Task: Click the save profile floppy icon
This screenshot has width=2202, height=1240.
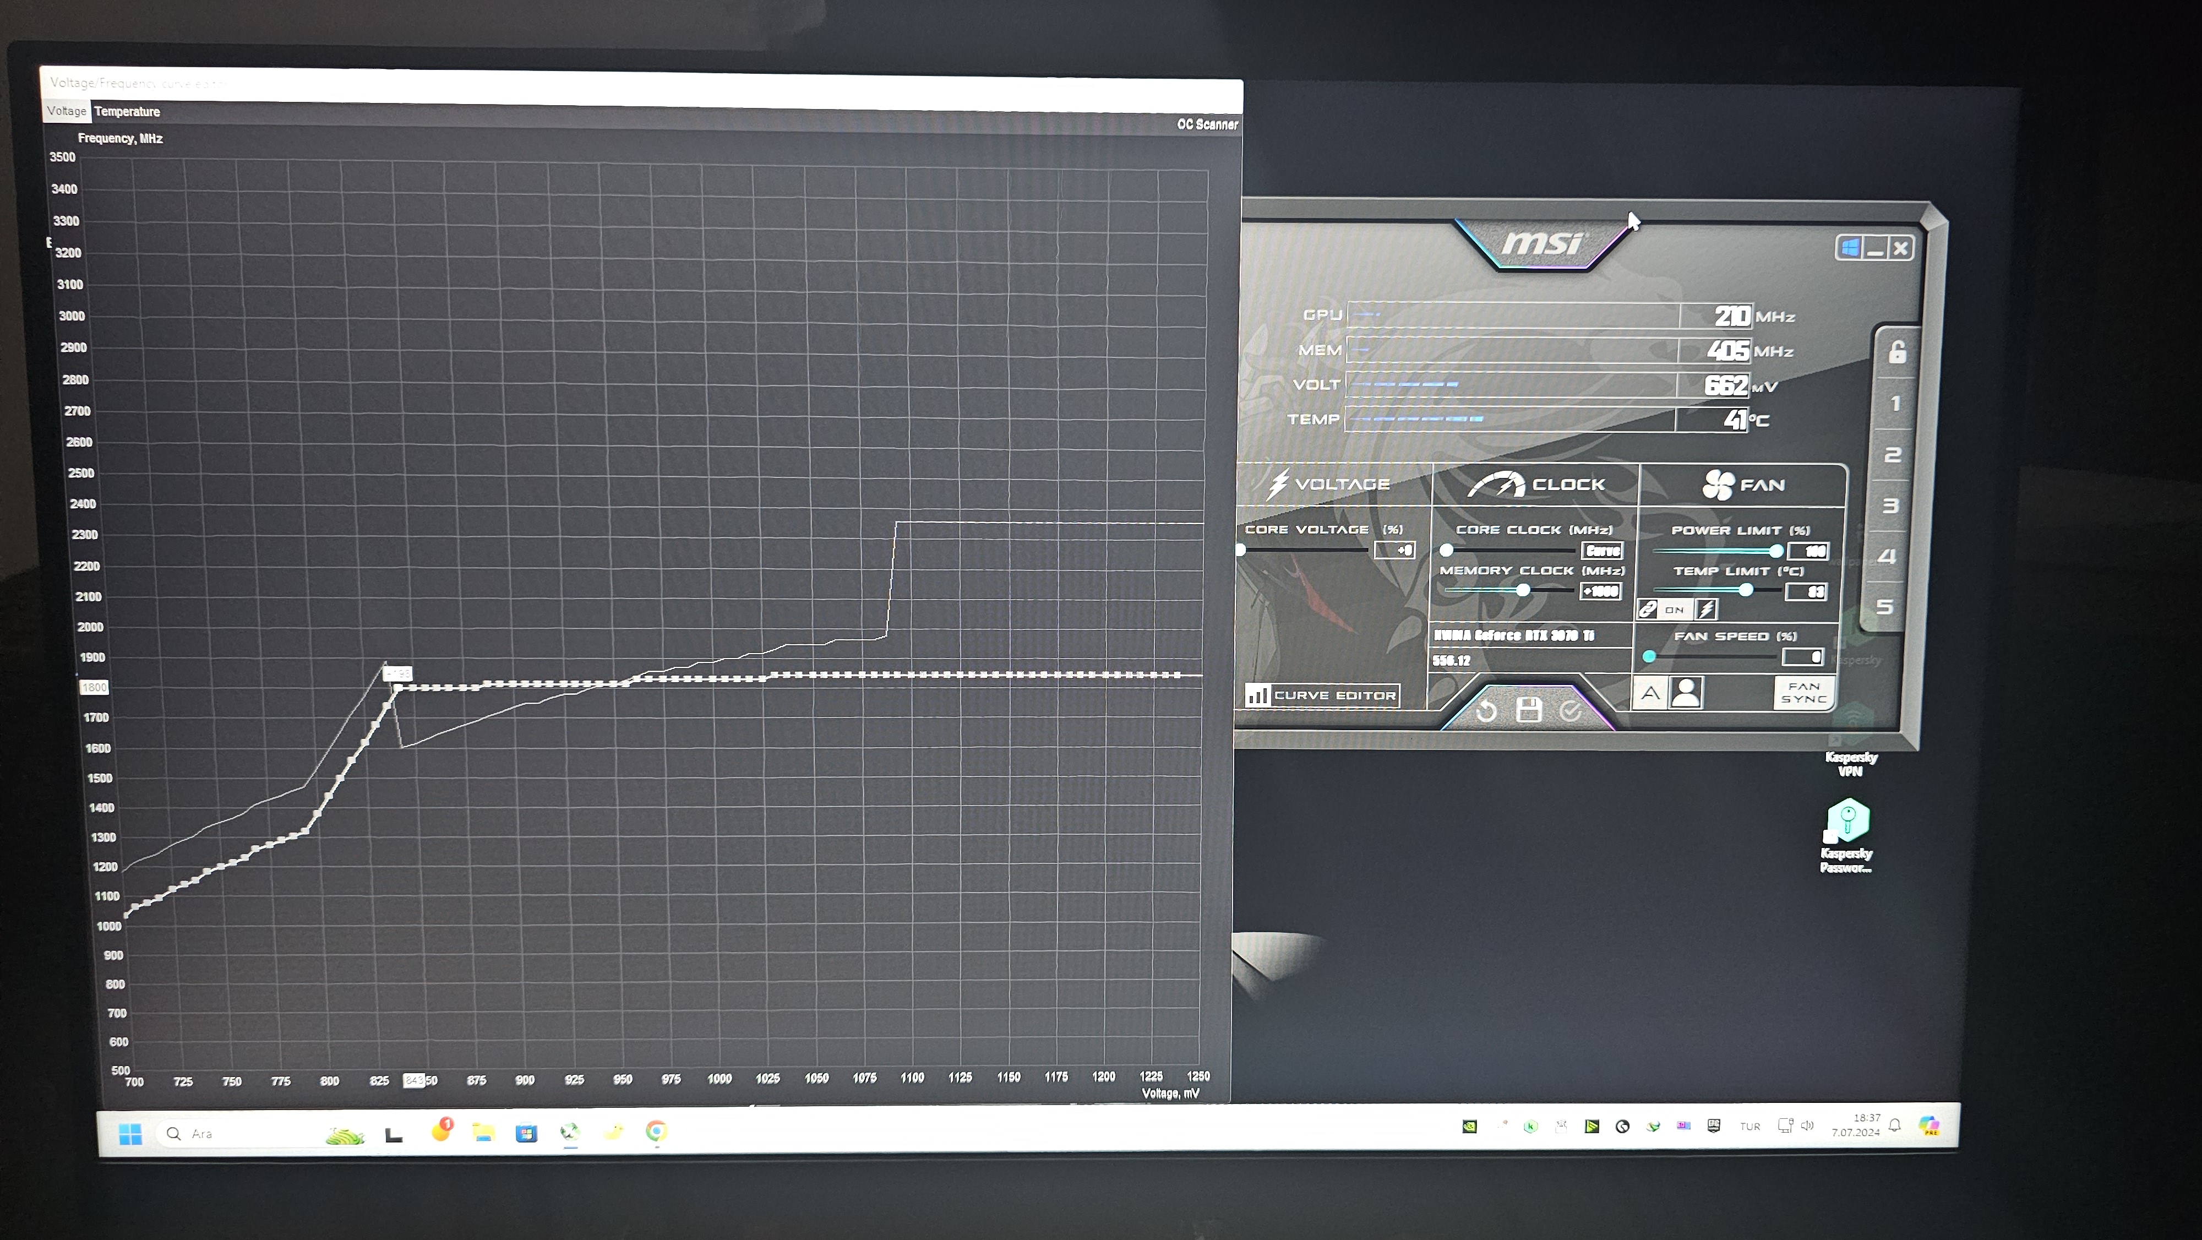Action: click(1528, 710)
